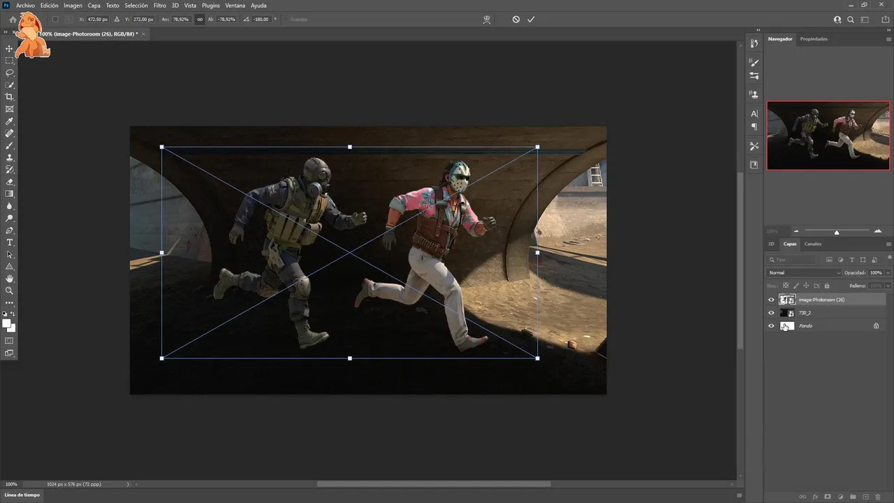Open the search icon in top-right bar
The image size is (894, 503).
click(852, 20)
